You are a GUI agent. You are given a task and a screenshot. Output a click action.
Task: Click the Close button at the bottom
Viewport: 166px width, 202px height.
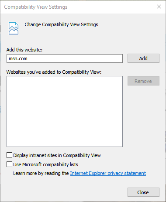143,192
